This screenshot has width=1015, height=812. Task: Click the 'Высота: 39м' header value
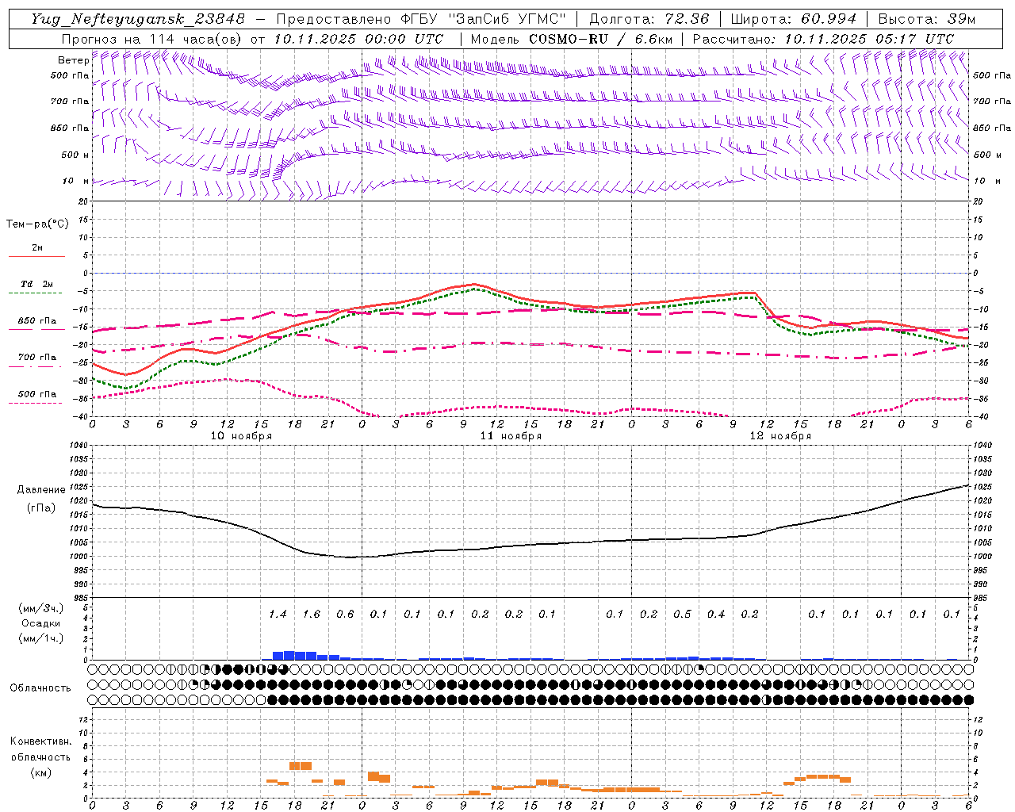point(926,19)
